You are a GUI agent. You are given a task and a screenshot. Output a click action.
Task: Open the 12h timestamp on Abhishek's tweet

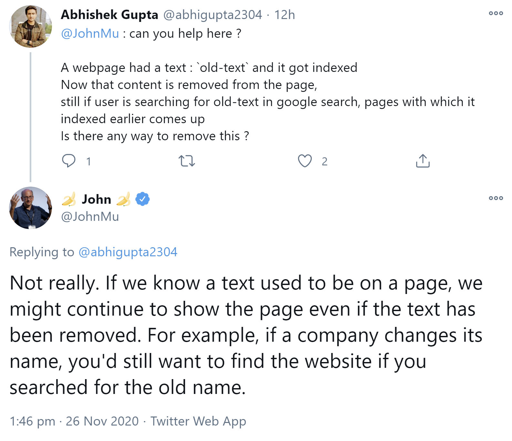284,15
